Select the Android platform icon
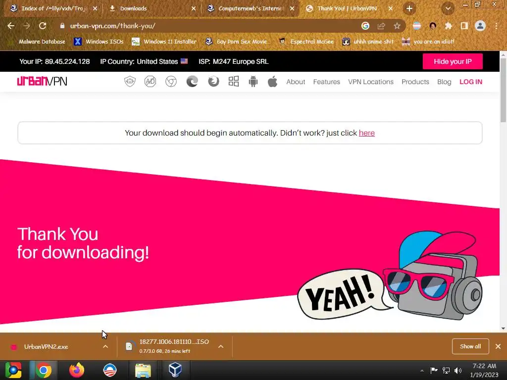Viewport: 507px width, 380px height. point(253,82)
